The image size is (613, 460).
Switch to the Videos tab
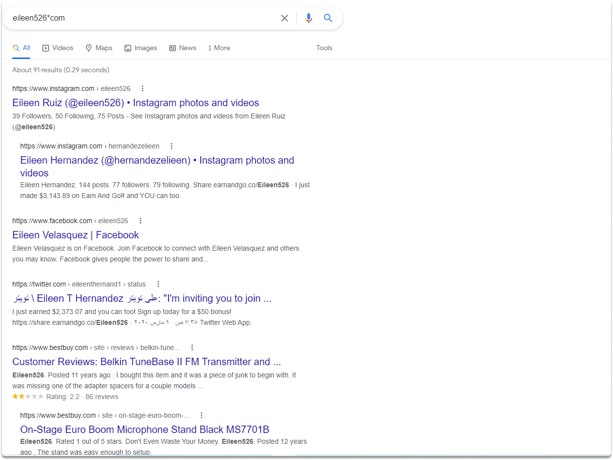[x=58, y=48]
